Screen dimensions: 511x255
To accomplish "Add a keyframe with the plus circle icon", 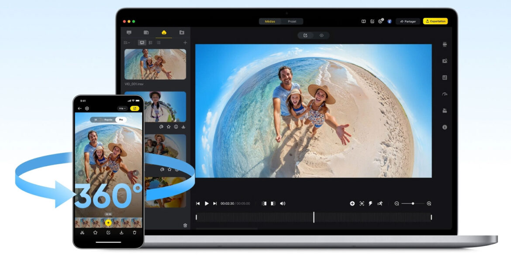I will click(352, 204).
